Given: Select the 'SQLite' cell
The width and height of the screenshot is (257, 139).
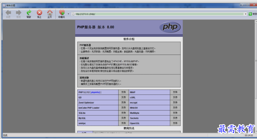Looking at the screenshot, I should point(98,113).
